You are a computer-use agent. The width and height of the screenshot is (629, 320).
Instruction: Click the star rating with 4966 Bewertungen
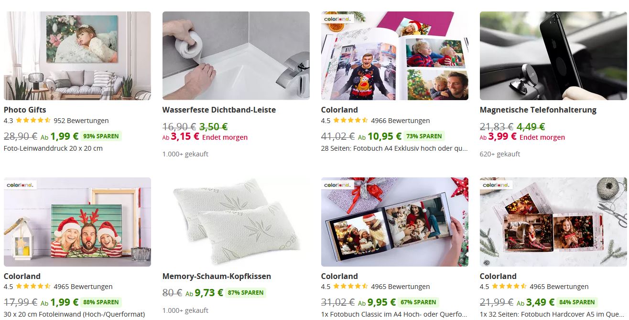(x=350, y=121)
